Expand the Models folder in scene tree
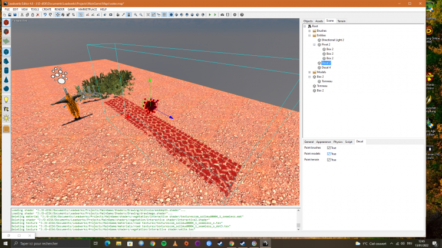 [309, 72]
